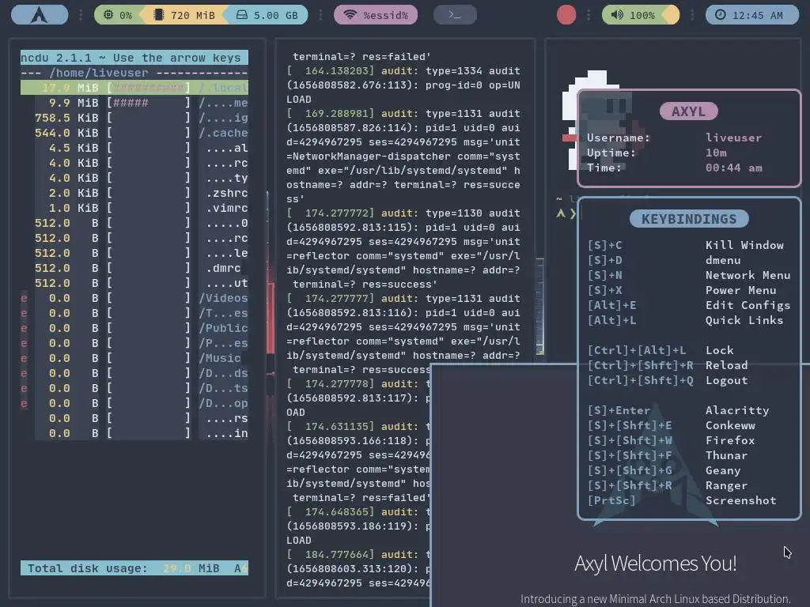The width and height of the screenshot is (810, 607).
Task: Click the /home/liveuser path line in ncdu
Action: [134, 73]
